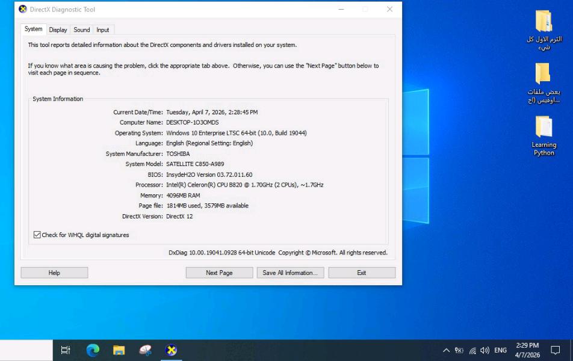Select the System tab

[34, 29]
